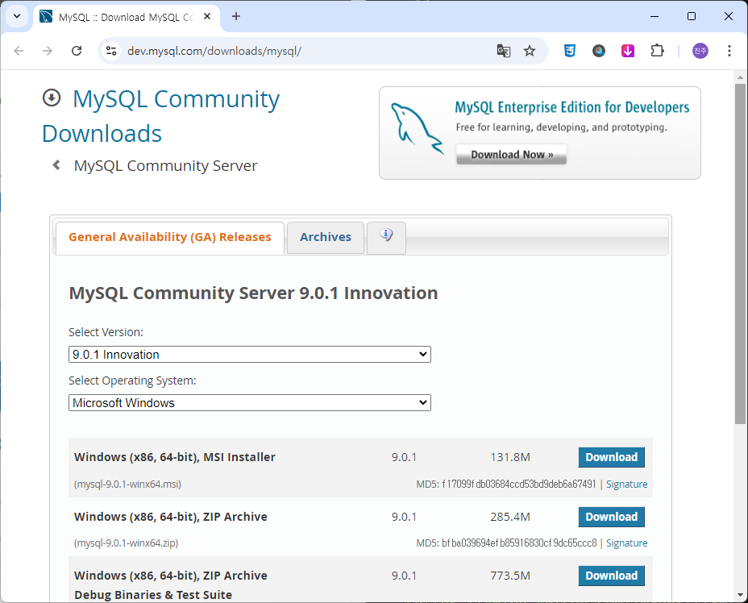
Task: Open Signature link for mysql-9.0.1-winx64.zip
Action: coord(626,543)
